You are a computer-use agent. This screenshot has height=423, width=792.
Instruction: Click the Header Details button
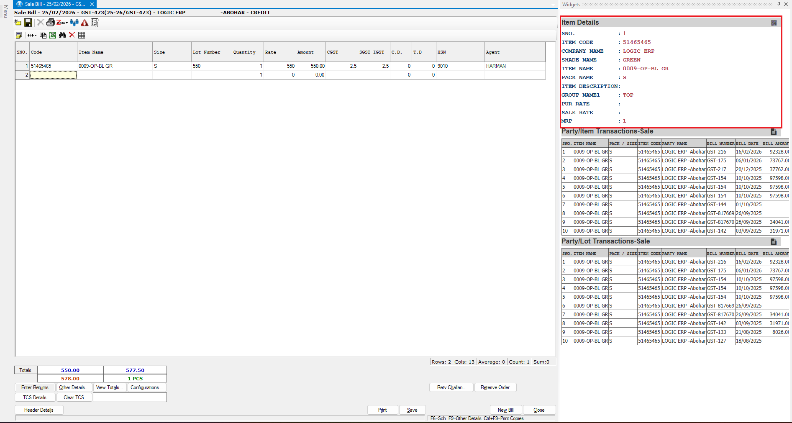pyautogui.click(x=39, y=410)
